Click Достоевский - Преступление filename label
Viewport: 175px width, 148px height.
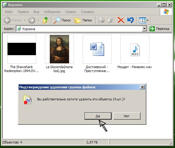tap(97, 69)
